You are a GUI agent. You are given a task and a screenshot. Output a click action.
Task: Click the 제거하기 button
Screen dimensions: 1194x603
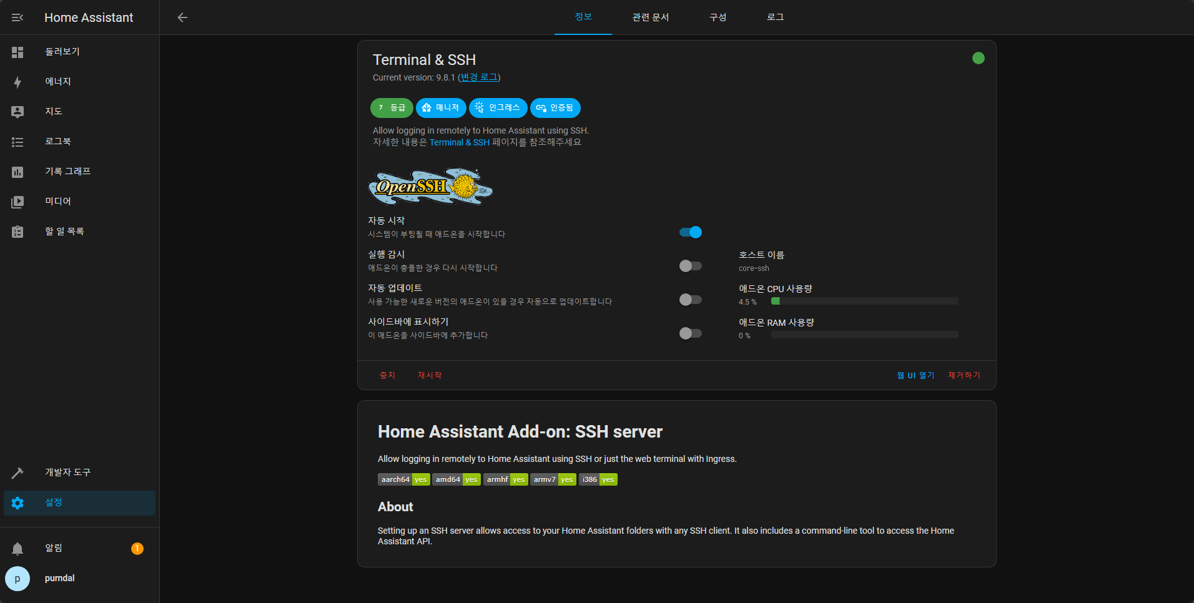[964, 375]
